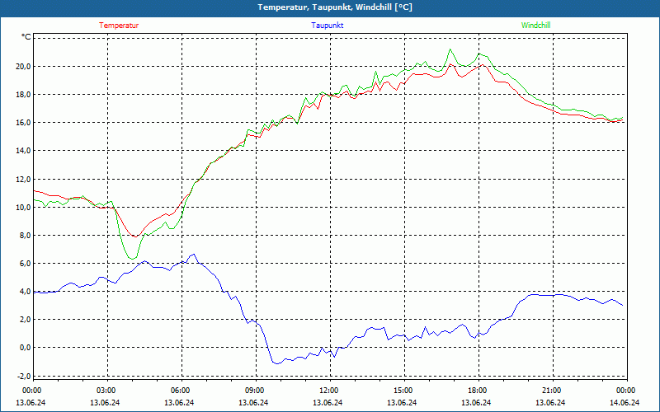The image size is (660, 412).
Task: Click the '13.06.24' date under 15:00
Action: (x=403, y=402)
